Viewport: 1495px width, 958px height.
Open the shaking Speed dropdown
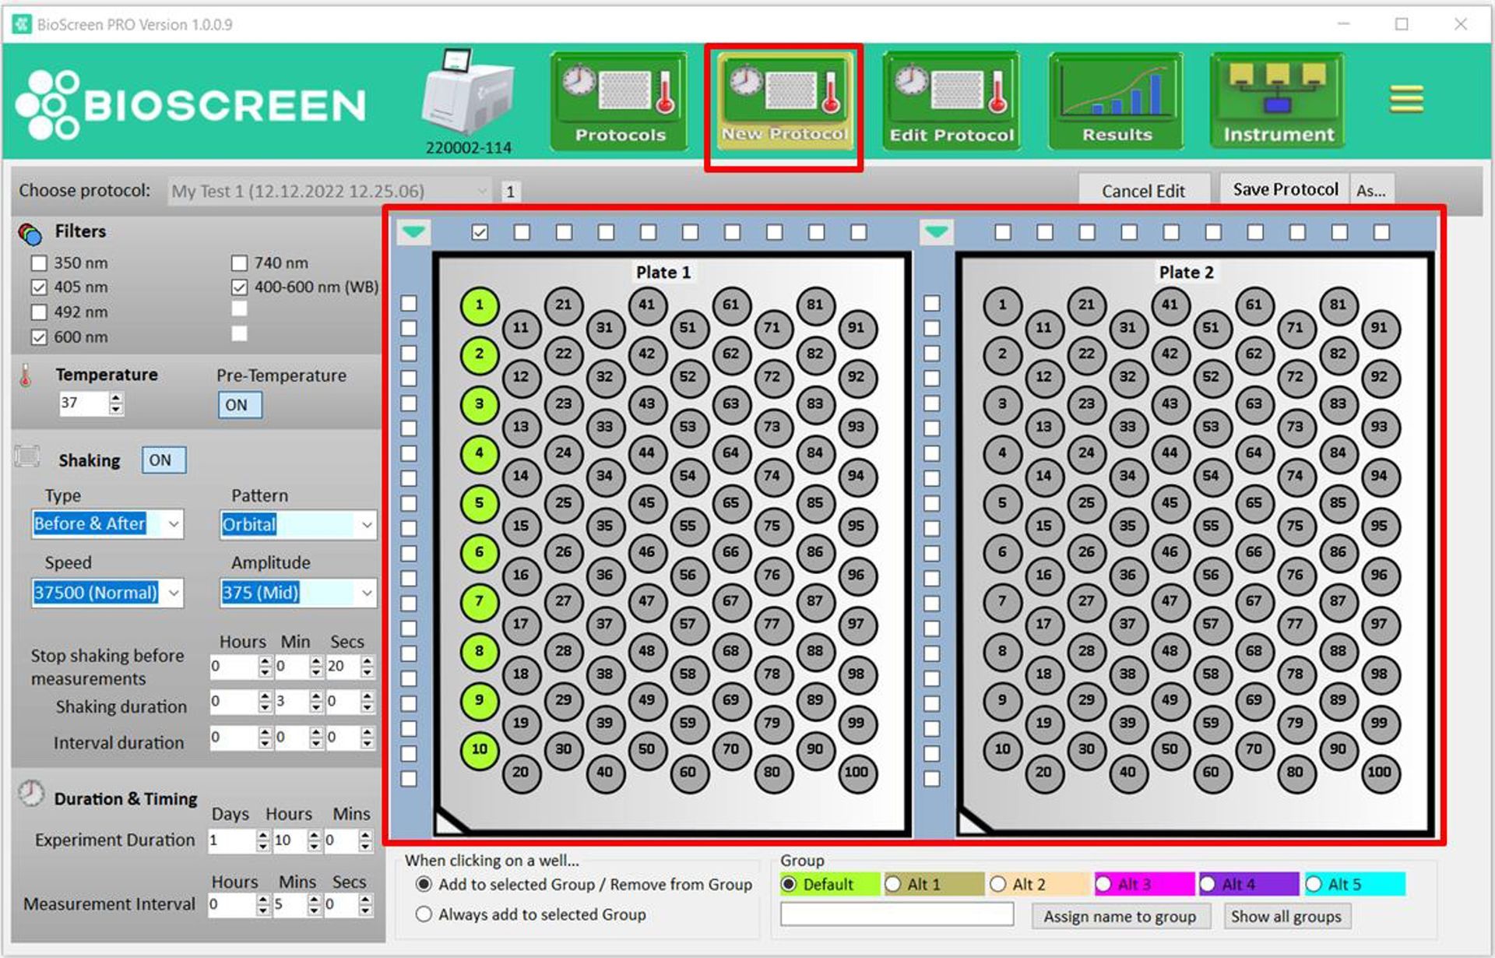pyautogui.click(x=174, y=593)
